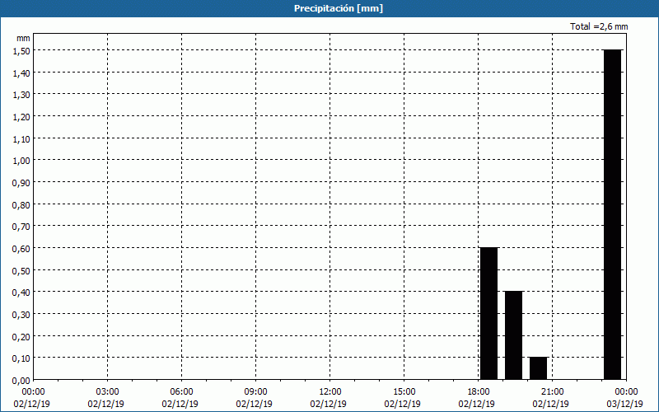The image size is (659, 412).
Task: Click the 21:00 time axis label
Action: coord(552,392)
